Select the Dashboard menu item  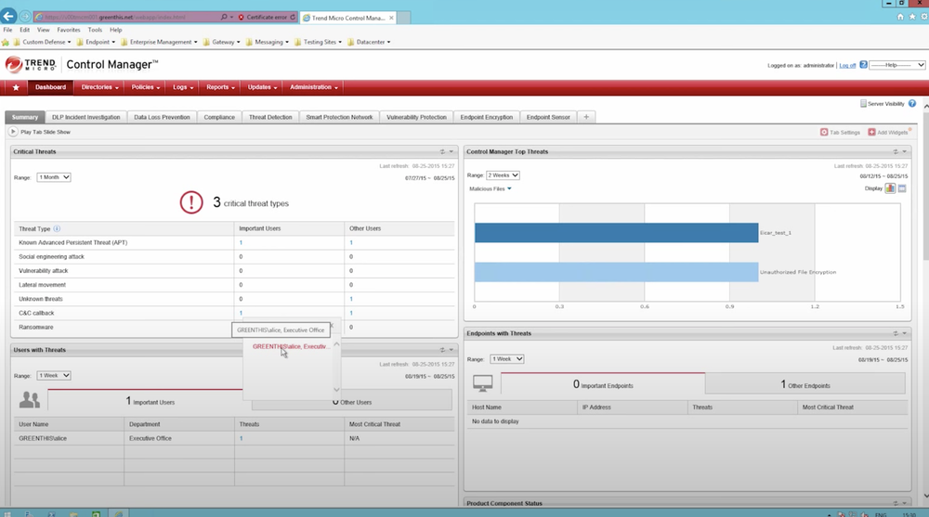pyautogui.click(x=50, y=87)
